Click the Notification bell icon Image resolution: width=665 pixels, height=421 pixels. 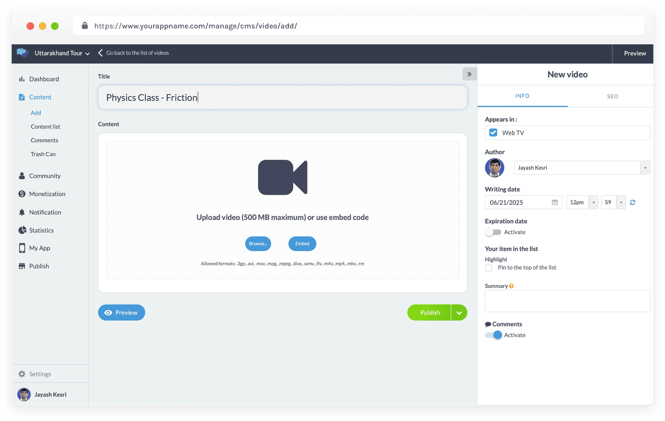[x=22, y=212]
